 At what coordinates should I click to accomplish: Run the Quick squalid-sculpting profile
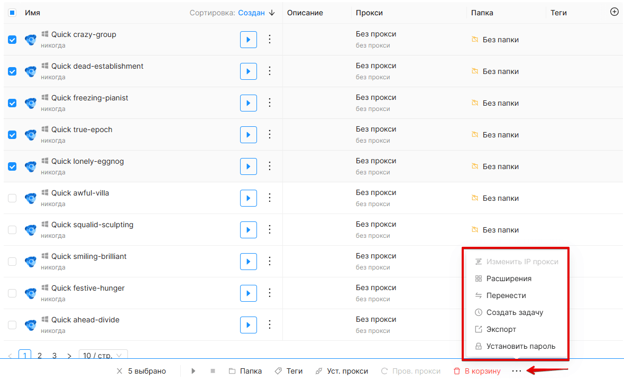click(x=249, y=230)
